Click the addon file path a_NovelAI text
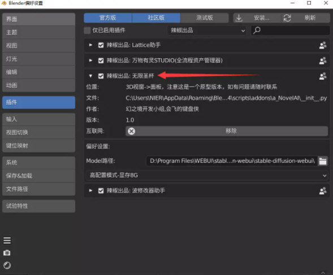 [x=226, y=98]
